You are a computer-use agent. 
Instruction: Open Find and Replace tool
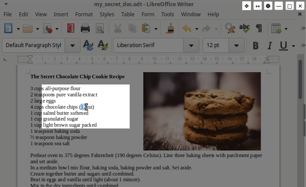tap(229, 29)
